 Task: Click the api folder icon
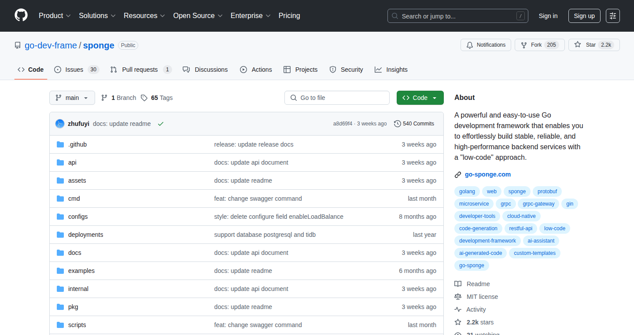point(60,162)
